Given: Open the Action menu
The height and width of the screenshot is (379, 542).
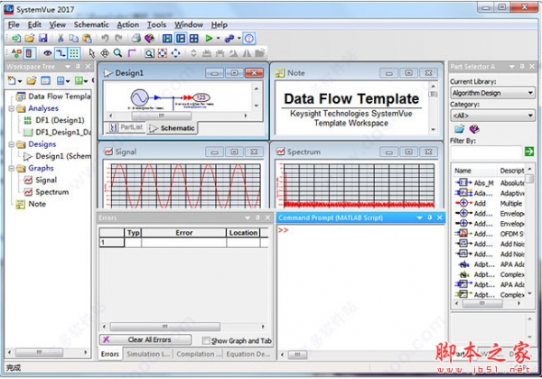Looking at the screenshot, I should [x=128, y=24].
